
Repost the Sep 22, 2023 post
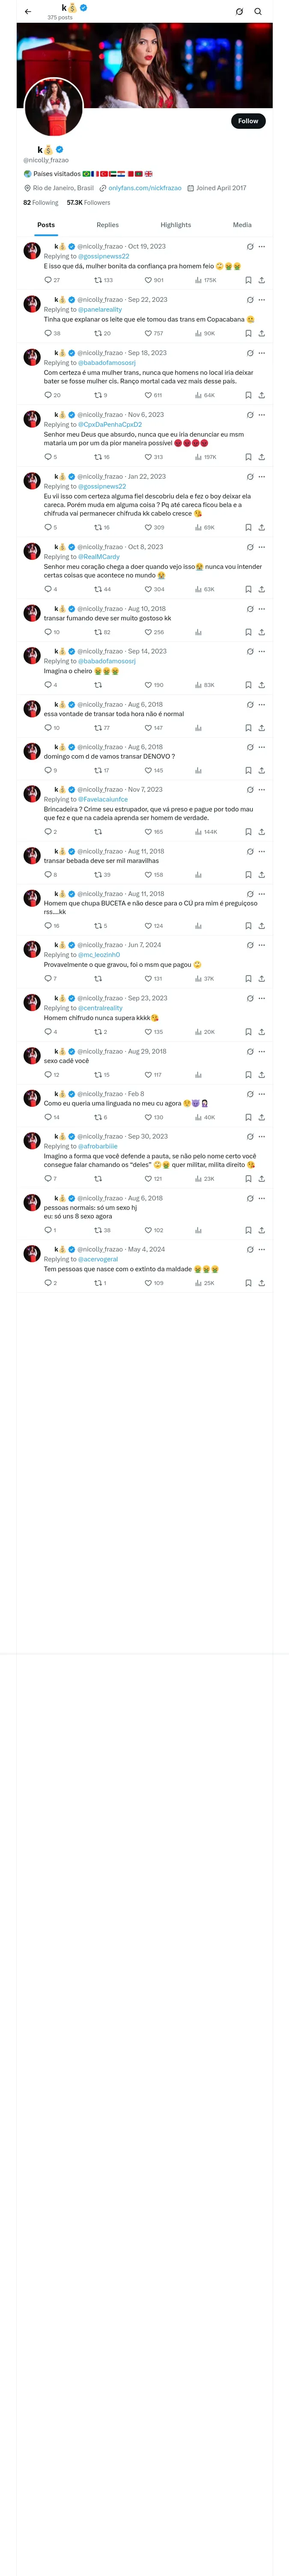[x=98, y=333]
